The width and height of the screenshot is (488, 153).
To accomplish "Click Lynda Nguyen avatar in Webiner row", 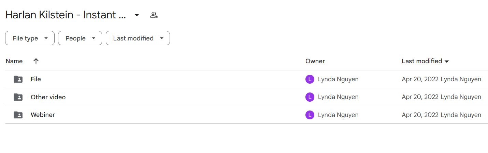I will 310,115.
